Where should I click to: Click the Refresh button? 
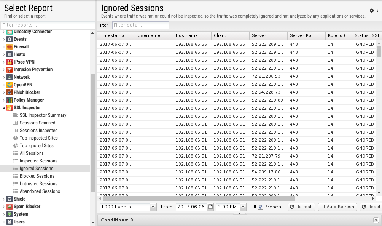(x=301, y=207)
